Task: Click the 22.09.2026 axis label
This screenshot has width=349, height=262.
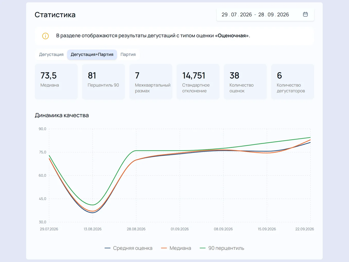Action: click(305, 229)
